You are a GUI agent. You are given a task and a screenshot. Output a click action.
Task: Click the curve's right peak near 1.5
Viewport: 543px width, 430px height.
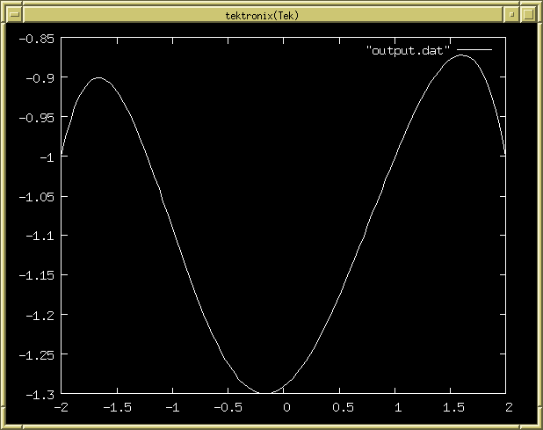coord(463,55)
